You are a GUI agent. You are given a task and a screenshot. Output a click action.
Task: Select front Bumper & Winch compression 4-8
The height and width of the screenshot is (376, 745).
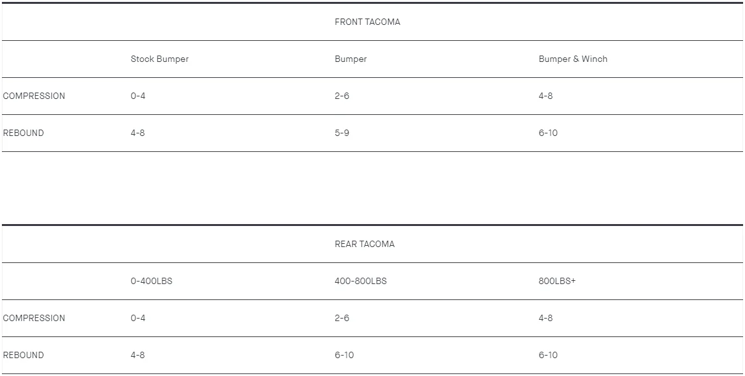coord(545,96)
